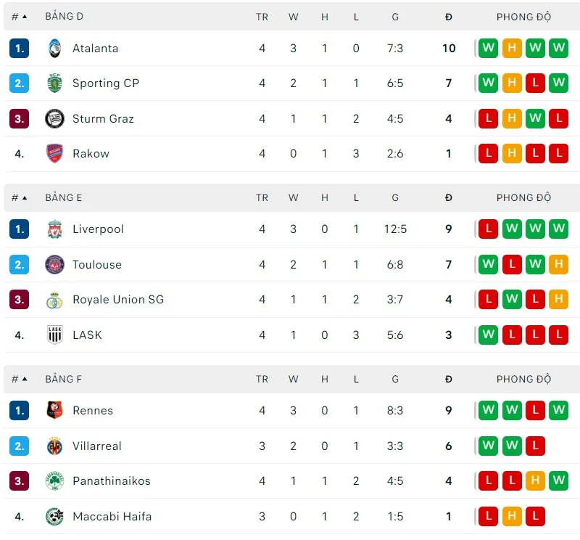The image size is (580, 540).
Task: Click the Rennes club crest
Action: pyautogui.click(x=54, y=410)
